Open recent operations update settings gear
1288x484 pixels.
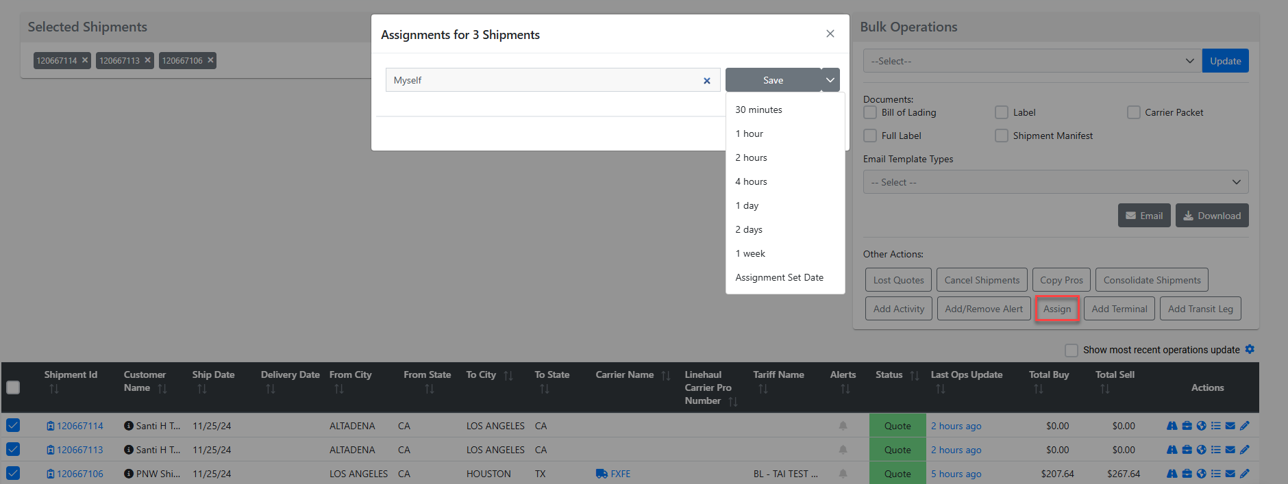tap(1250, 349)
